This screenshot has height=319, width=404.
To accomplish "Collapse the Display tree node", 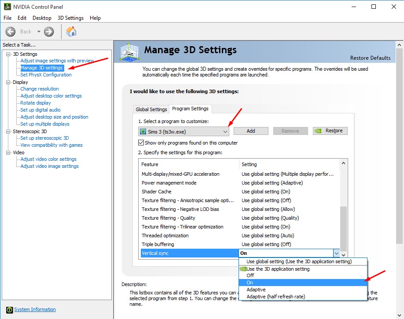I will pyautogui.click(x=8, y=82).
